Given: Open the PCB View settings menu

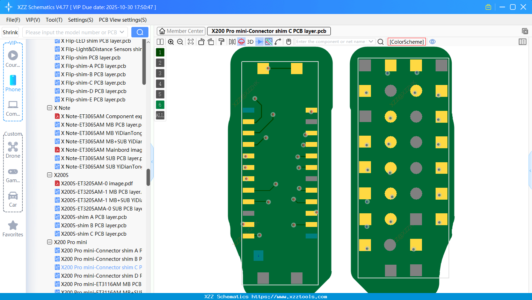Looking at the screenshot, I should 122,20.
